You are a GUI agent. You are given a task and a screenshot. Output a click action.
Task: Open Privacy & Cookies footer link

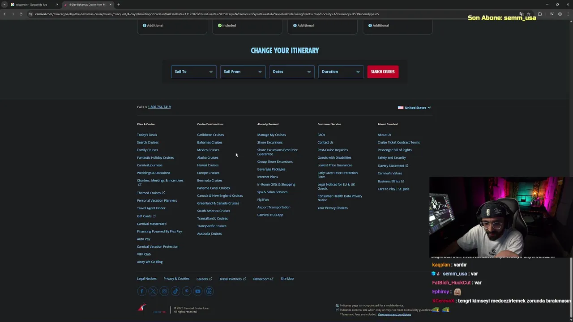[176, 279]
